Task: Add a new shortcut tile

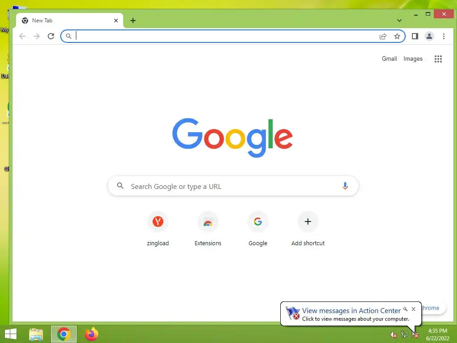Action: pyautogui.click(x=308, y=229)
